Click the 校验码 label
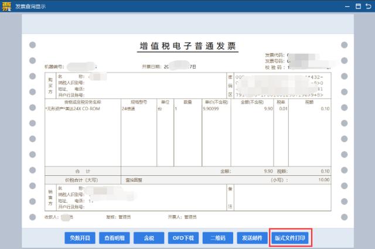Image resolution: width=375 pixels, height=249 pixels. 275,67
